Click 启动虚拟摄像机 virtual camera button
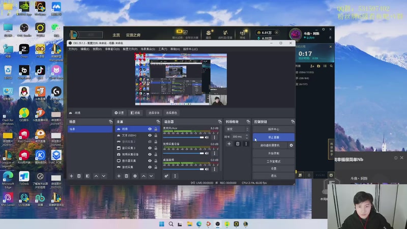 [x=270, y=146]
